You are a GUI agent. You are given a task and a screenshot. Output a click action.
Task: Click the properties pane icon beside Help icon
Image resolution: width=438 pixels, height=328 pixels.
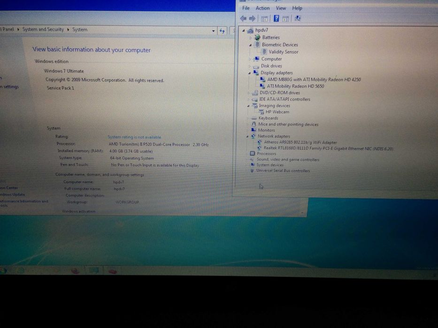point(285,19)
